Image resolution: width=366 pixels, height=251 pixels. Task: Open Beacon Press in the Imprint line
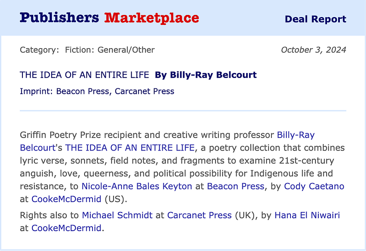coord(83,91)
